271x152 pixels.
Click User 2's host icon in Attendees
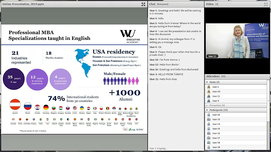point(209,101)
